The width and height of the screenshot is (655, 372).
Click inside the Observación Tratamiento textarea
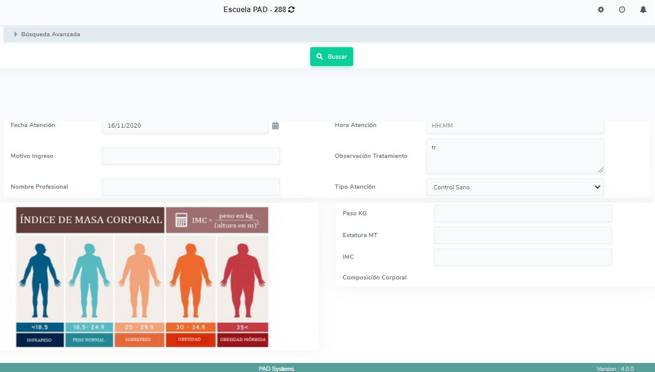tap(515, 156)
